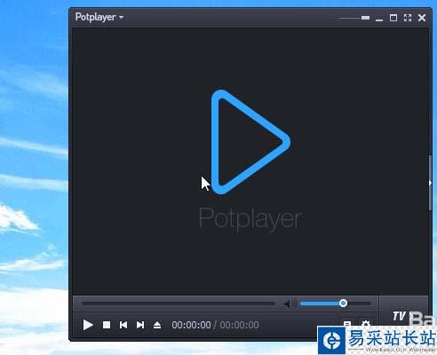Click the volume slider handle
Screen dimensions: 437x355
[x=343, y=304]
